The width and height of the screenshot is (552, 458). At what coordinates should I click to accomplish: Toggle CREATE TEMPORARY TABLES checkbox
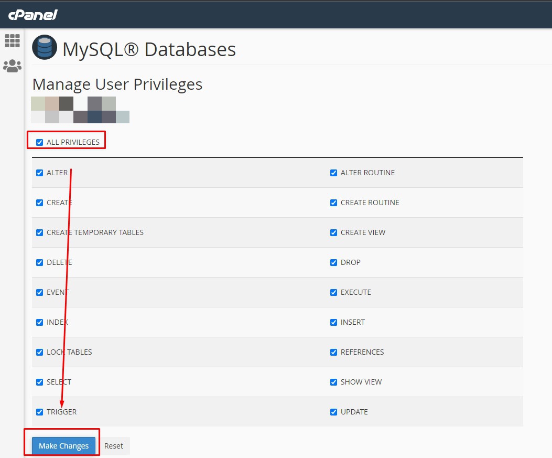click(x=39, y=232)
